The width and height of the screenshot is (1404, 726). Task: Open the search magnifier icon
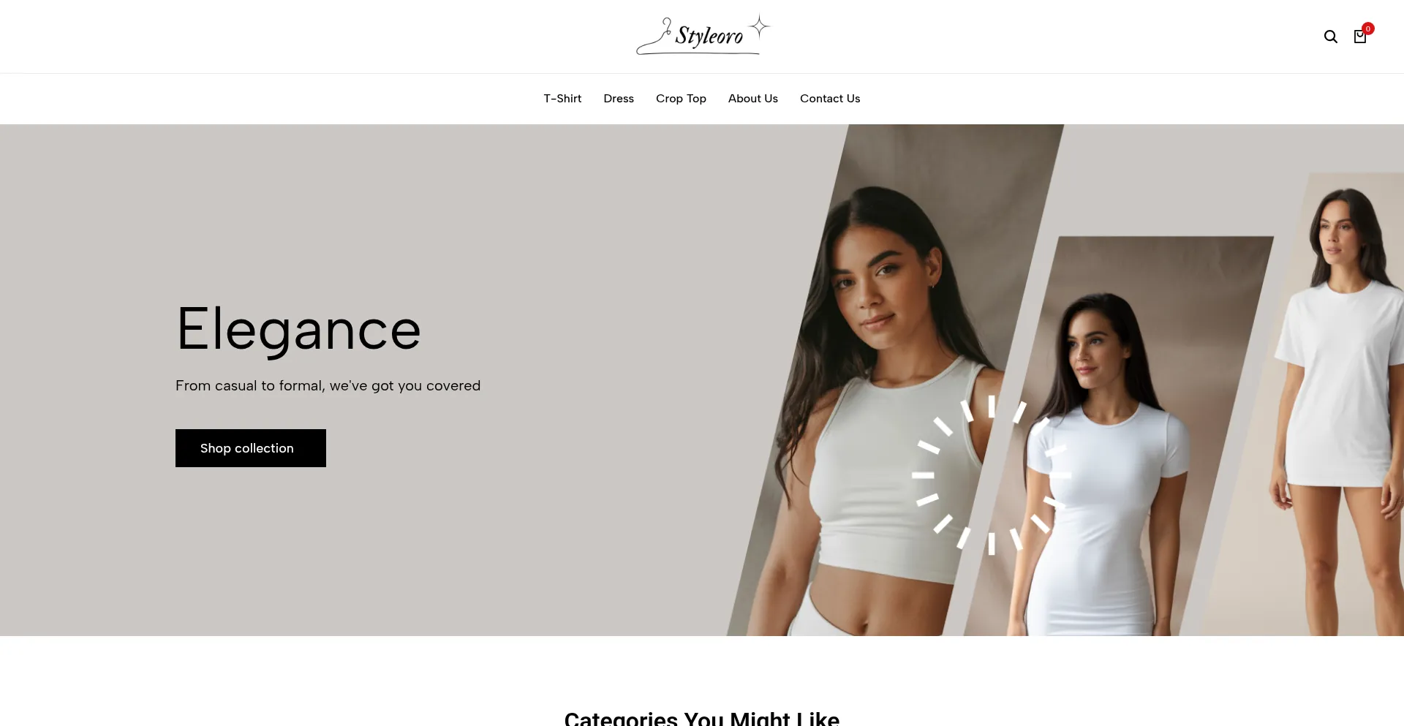(x=1330, y=37)
